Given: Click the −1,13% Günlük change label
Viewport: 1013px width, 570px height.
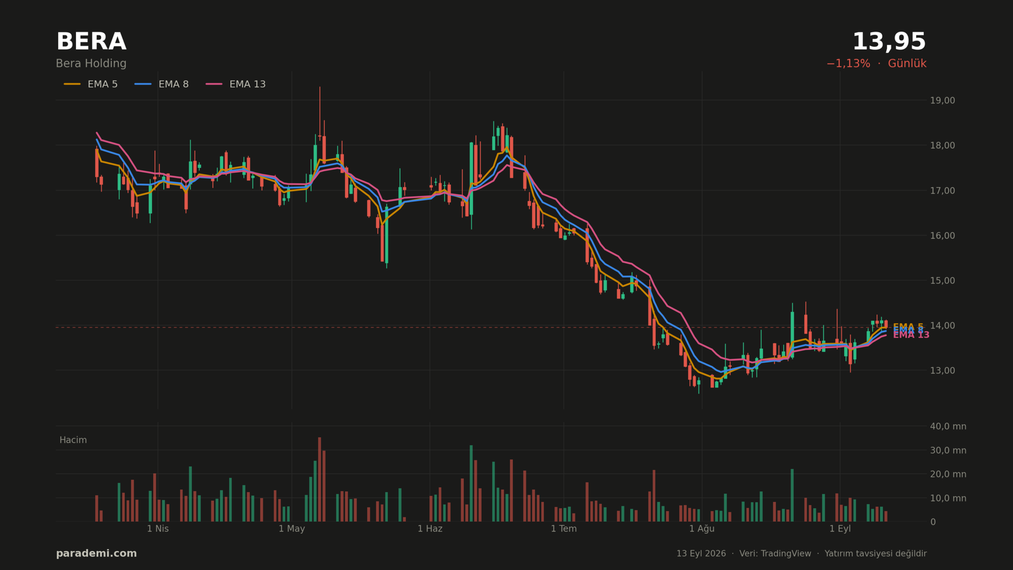Looking at the screenshot, I should [x=876, y=64].
